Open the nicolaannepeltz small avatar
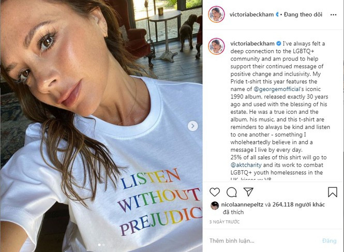The image size is (344, 252). [215, 205]
